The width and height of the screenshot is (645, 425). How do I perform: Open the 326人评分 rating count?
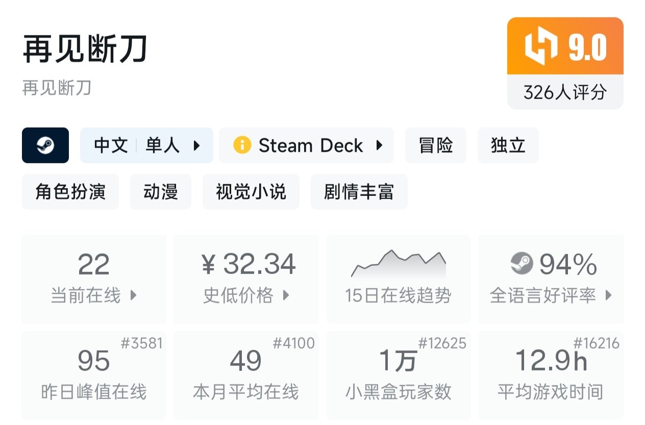(565, 92)
